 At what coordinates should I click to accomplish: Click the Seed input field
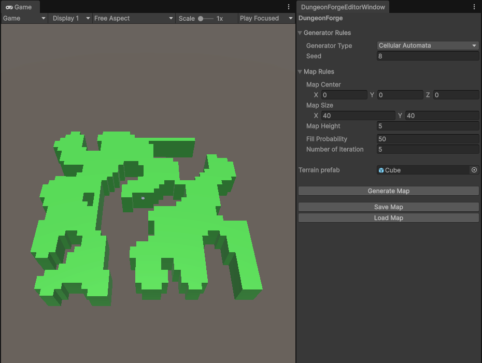tap(428, 56)
